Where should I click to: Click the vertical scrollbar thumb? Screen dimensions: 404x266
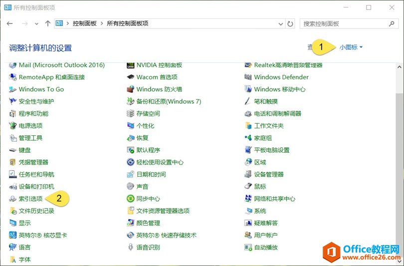pos(400,175)
